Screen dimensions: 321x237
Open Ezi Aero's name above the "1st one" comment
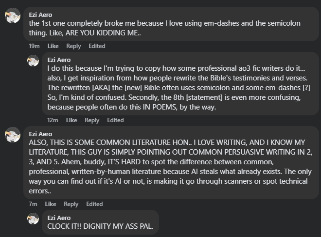pyautogui.click(x=40, y=15)
